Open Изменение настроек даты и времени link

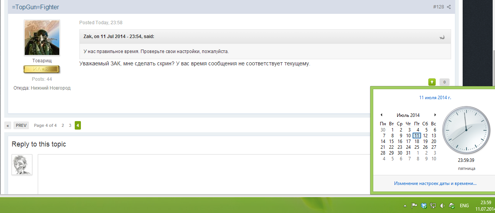435,184
